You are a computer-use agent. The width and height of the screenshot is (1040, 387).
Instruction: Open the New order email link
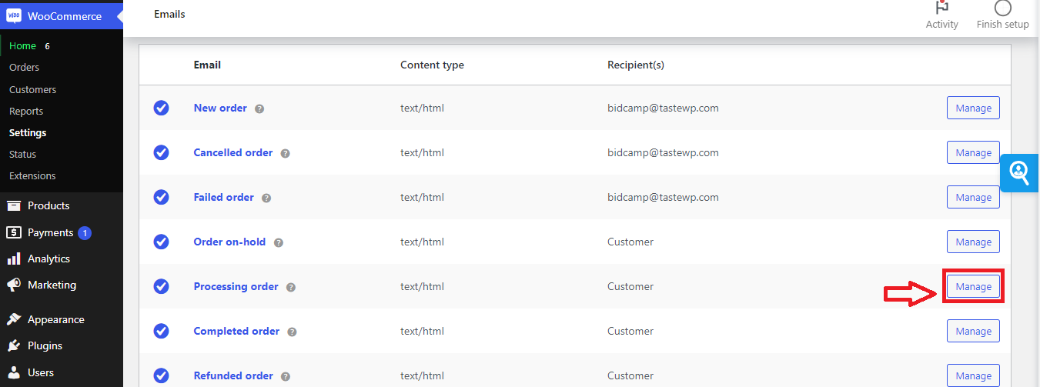[220, 108]
